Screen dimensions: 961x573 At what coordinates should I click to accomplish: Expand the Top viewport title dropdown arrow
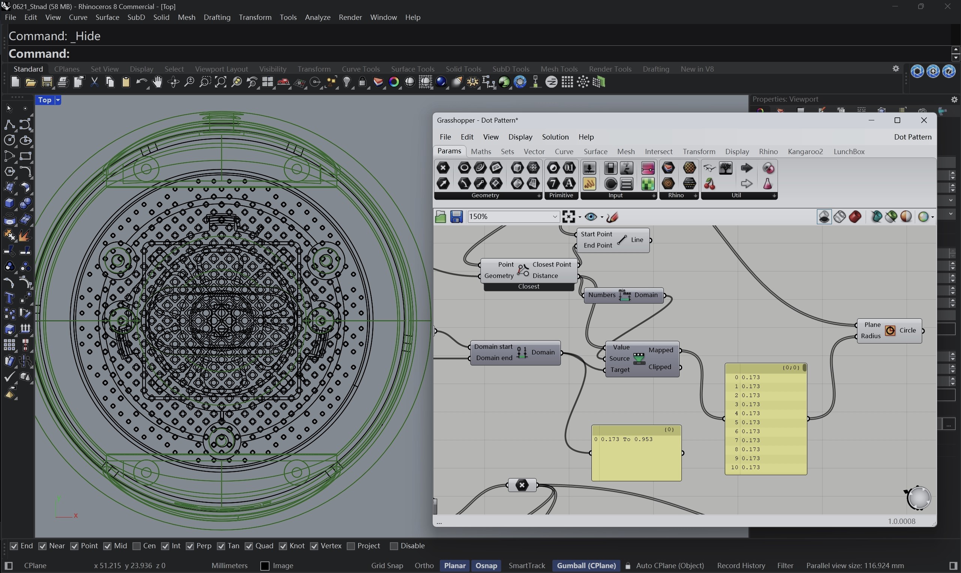[58, 100]
